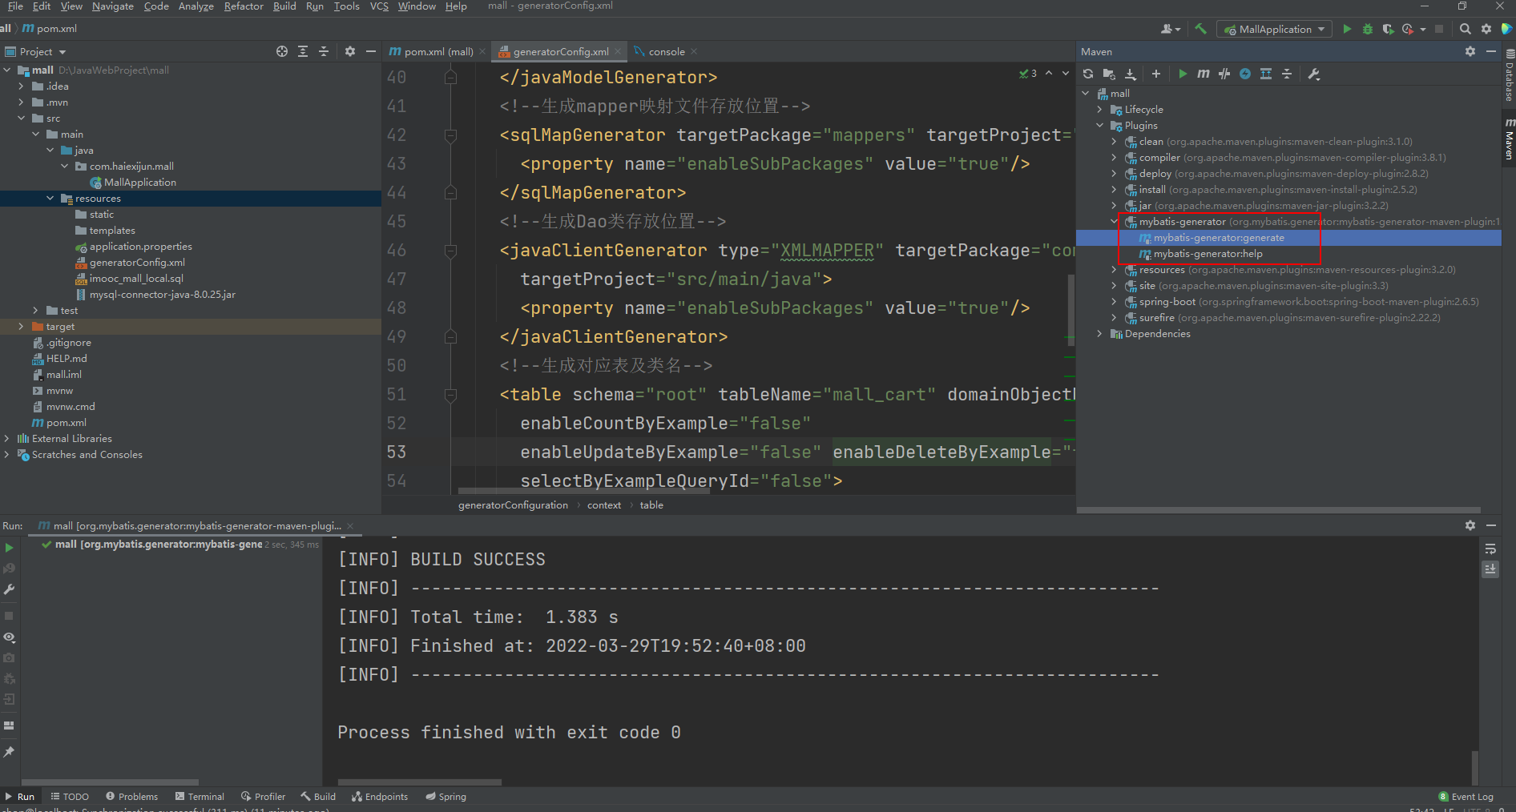Debug MallApplication with bug icon
Screen dimensions: 1516x812
coord(1368,29)
